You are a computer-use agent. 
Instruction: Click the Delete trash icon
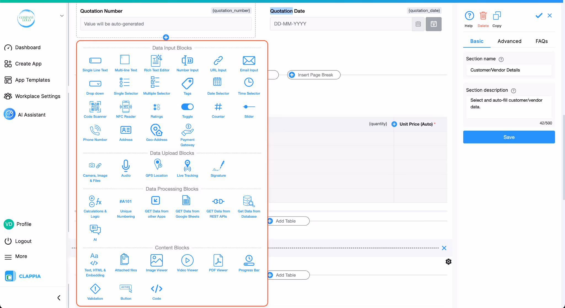[483, 16]
